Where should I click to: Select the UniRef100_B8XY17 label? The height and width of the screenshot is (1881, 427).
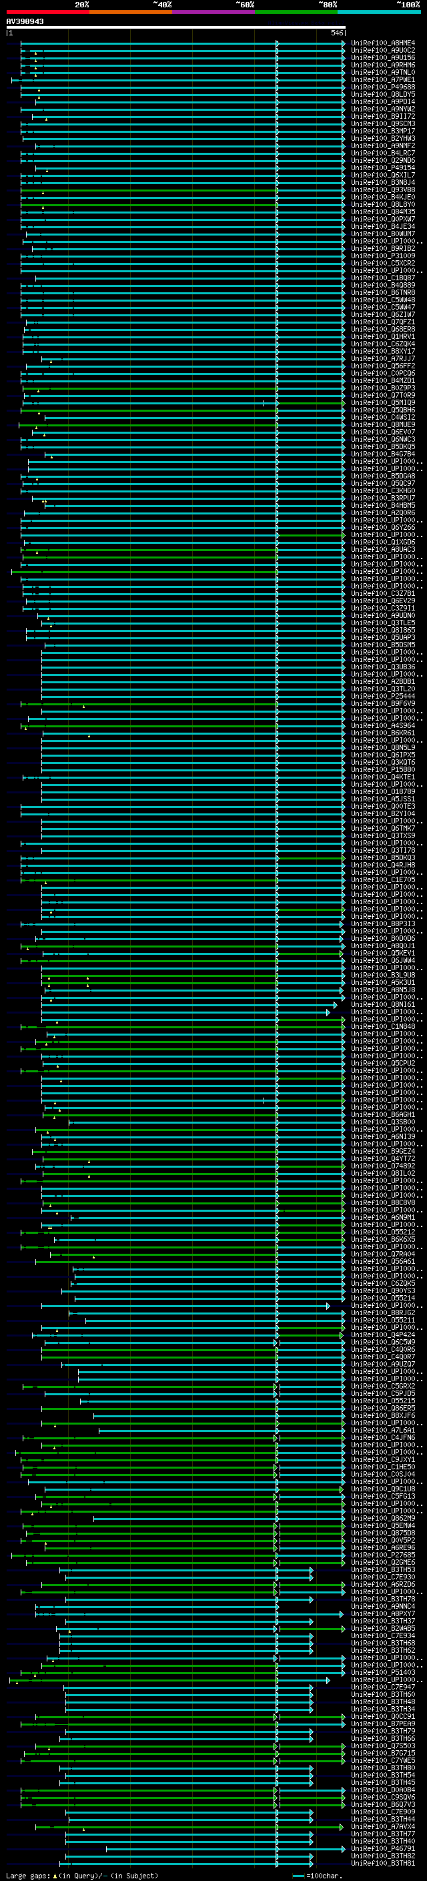(382, 351)
